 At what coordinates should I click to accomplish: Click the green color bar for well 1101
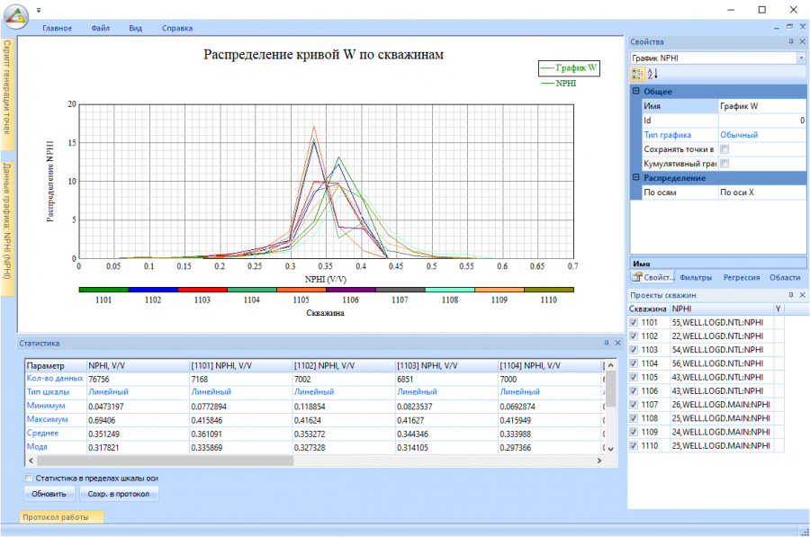coord(103,290)
